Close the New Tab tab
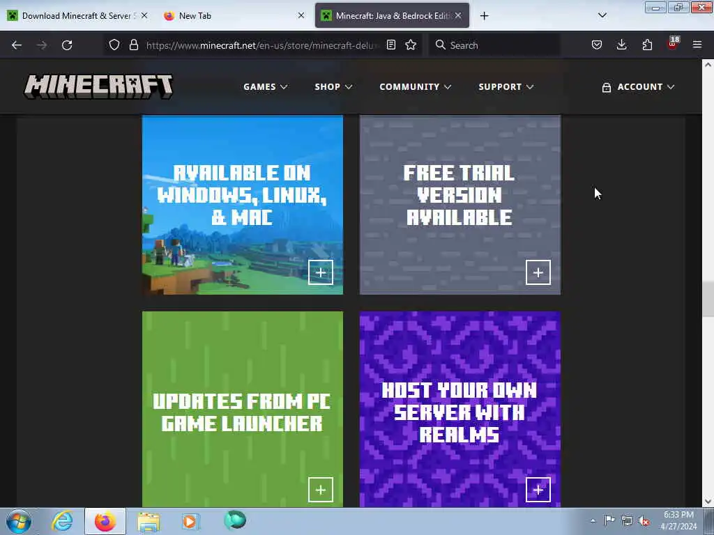Screen dimensions: 714x535 pos(301,15)
